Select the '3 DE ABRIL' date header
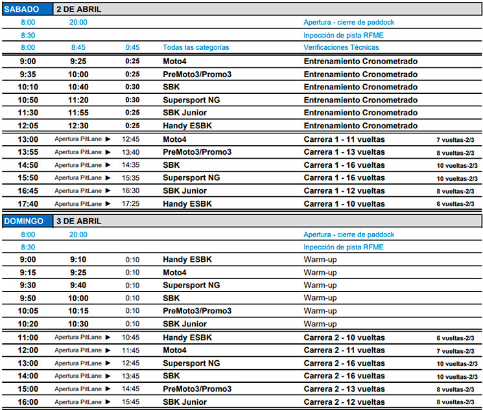 (x=79, y=221)
